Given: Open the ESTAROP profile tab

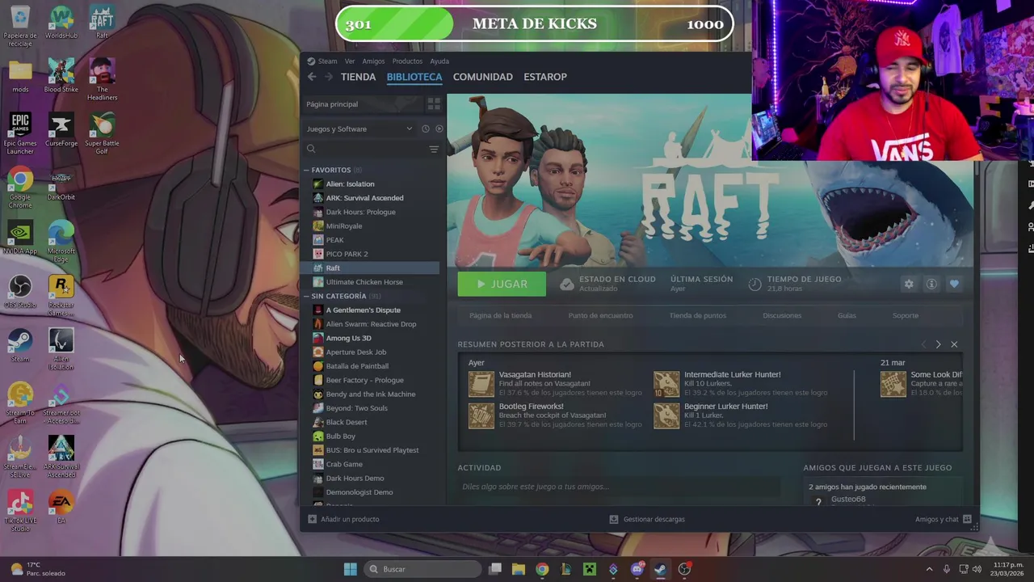Looking at the screenshot, I should [545, 77].
